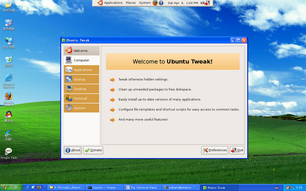Expand the Desktop category in the sidebar
Screen dimensions: 306x191
coord(81,89)
